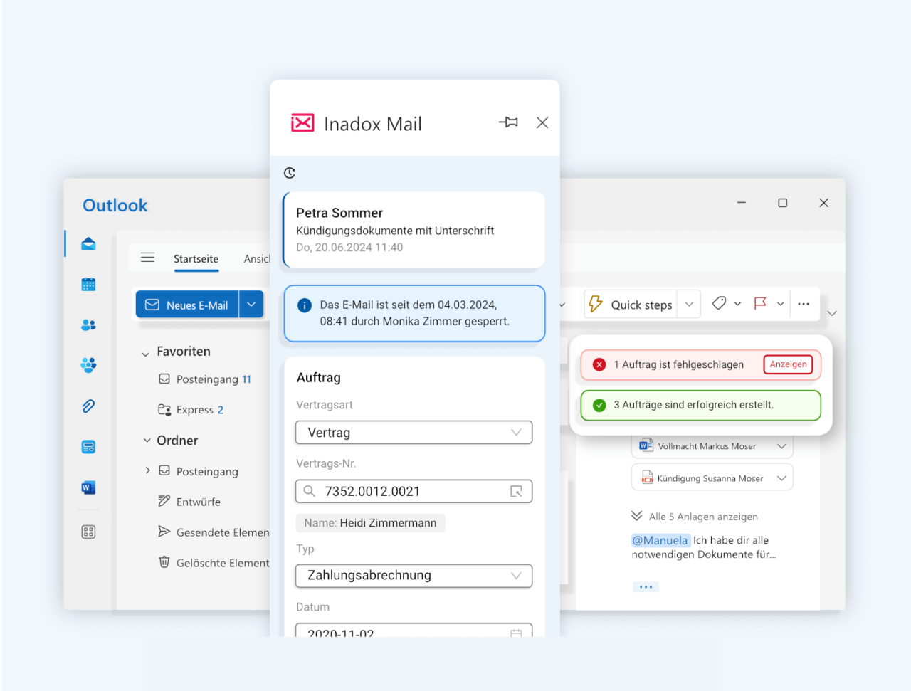
Task: Open dropdown for Vollmacht Markus Moser attachment
Action: click(781, 446)
